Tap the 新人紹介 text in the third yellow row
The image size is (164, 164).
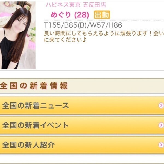click(40, 145)
